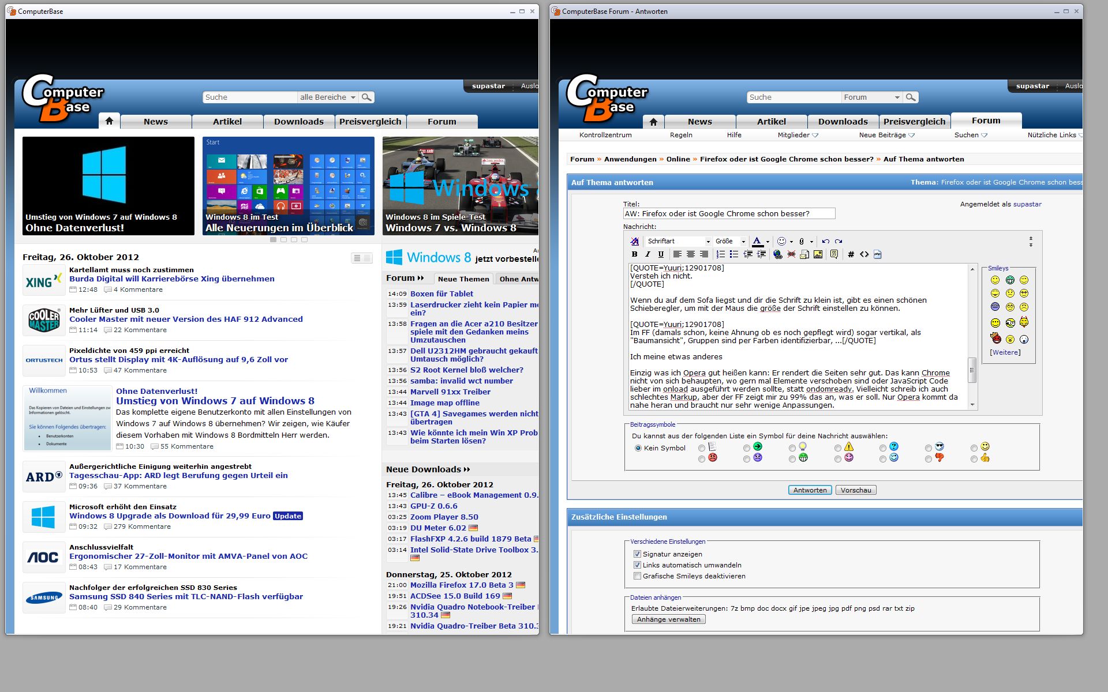
Task: Insert a numbered list in the message
Action: pyautogui.click(x=720, y=254)
